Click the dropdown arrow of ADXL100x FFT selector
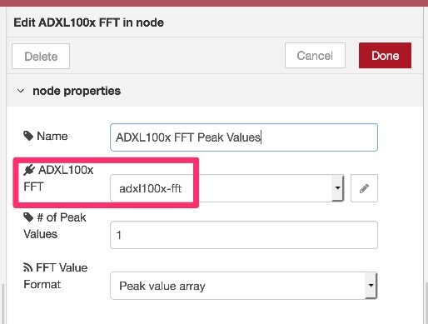This screenshot has height=324, width=428. [338, 188]
